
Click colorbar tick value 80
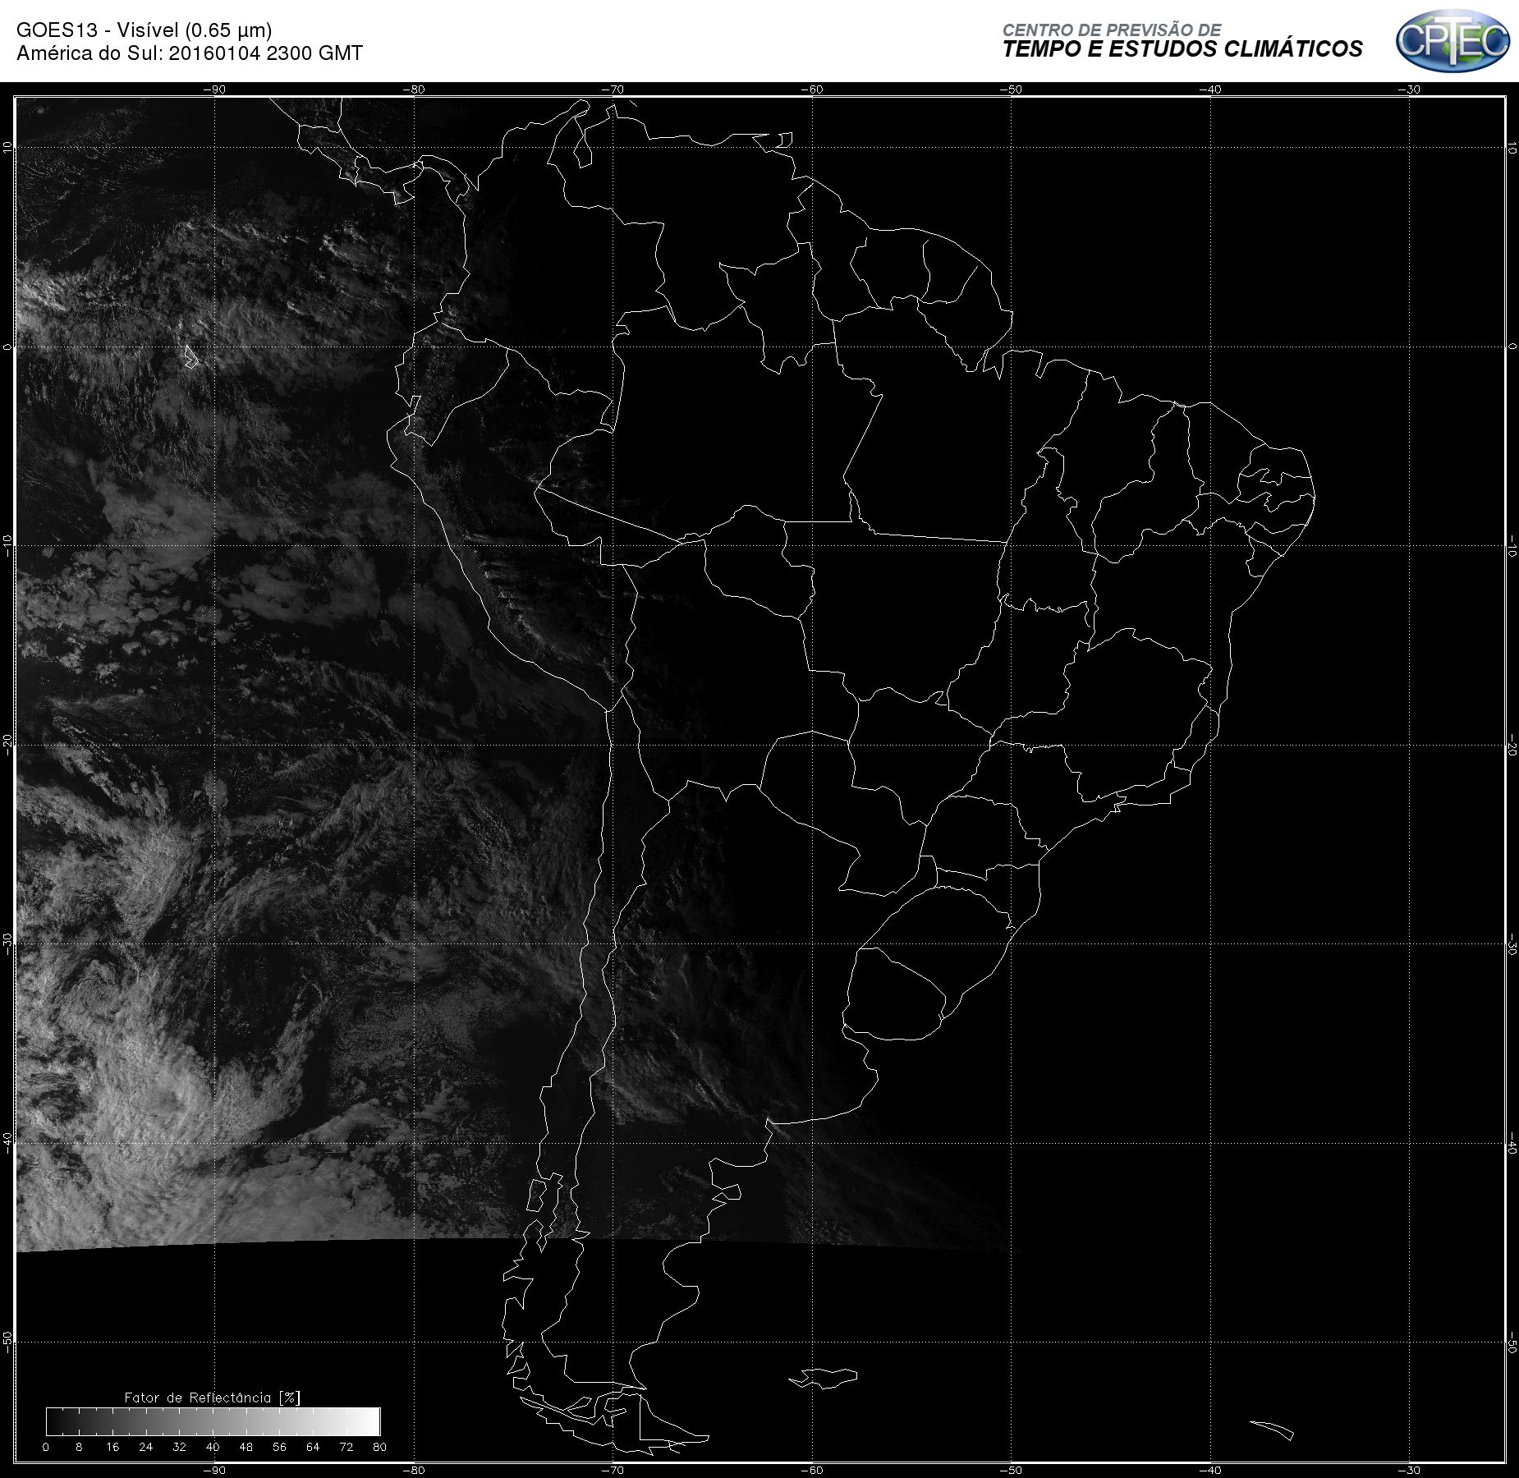coord(379,1447)
